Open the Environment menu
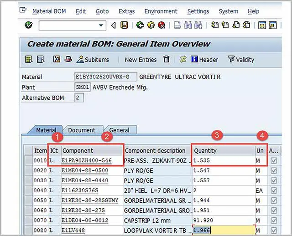The width and height of the screenshot is (292, 236). pos(161,11)
